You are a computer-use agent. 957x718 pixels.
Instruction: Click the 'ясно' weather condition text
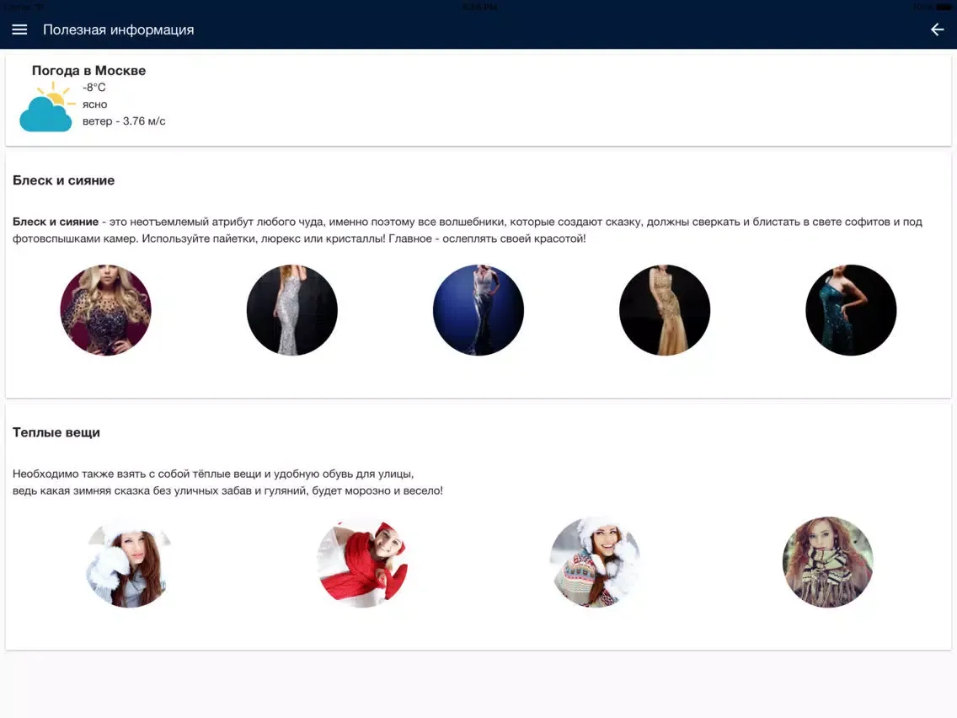94,104
